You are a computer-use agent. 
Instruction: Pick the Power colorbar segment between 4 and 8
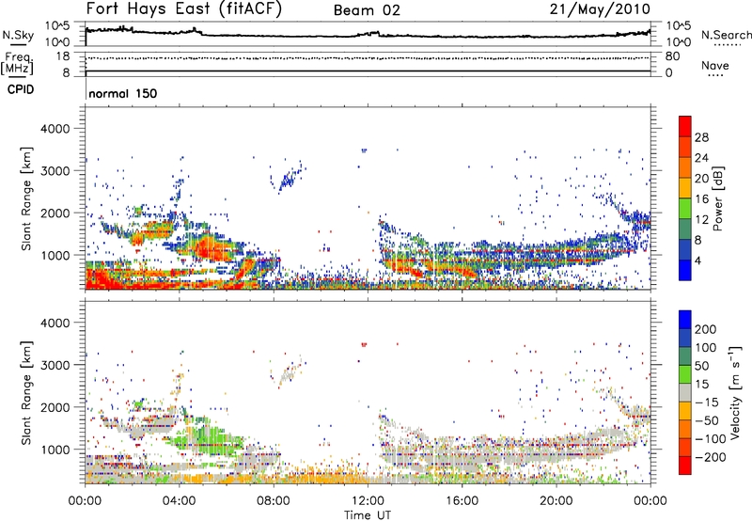click(685, 249)
